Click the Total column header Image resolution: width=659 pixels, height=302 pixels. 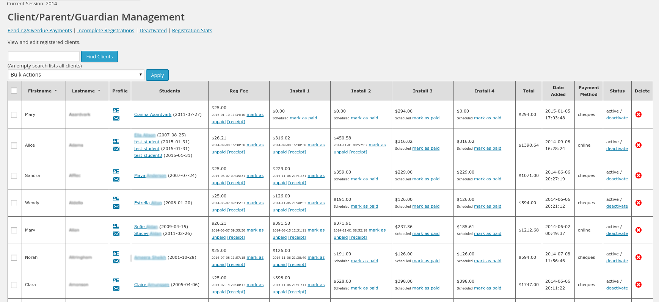point(529,91)
